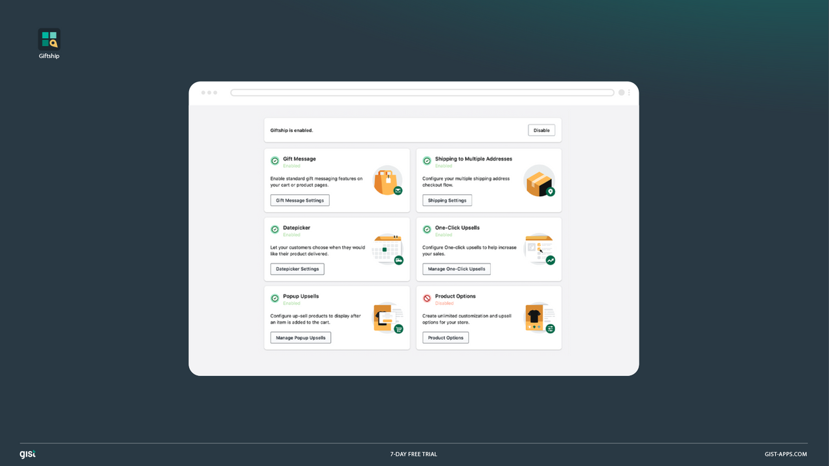
Task: Click the Product Options t-shirt illustration
Action: point(540,318)
